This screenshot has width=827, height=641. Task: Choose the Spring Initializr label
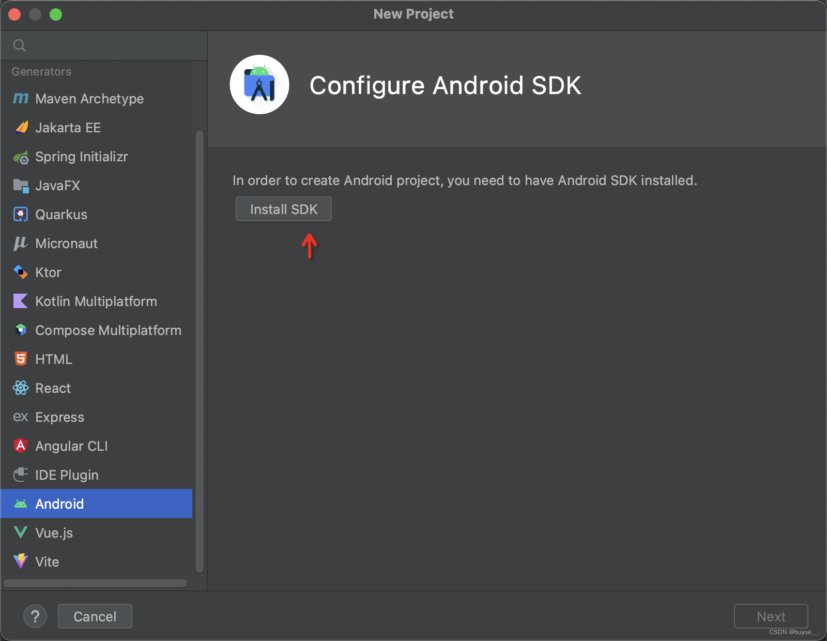pyautogui.click(x=82, y=157)
